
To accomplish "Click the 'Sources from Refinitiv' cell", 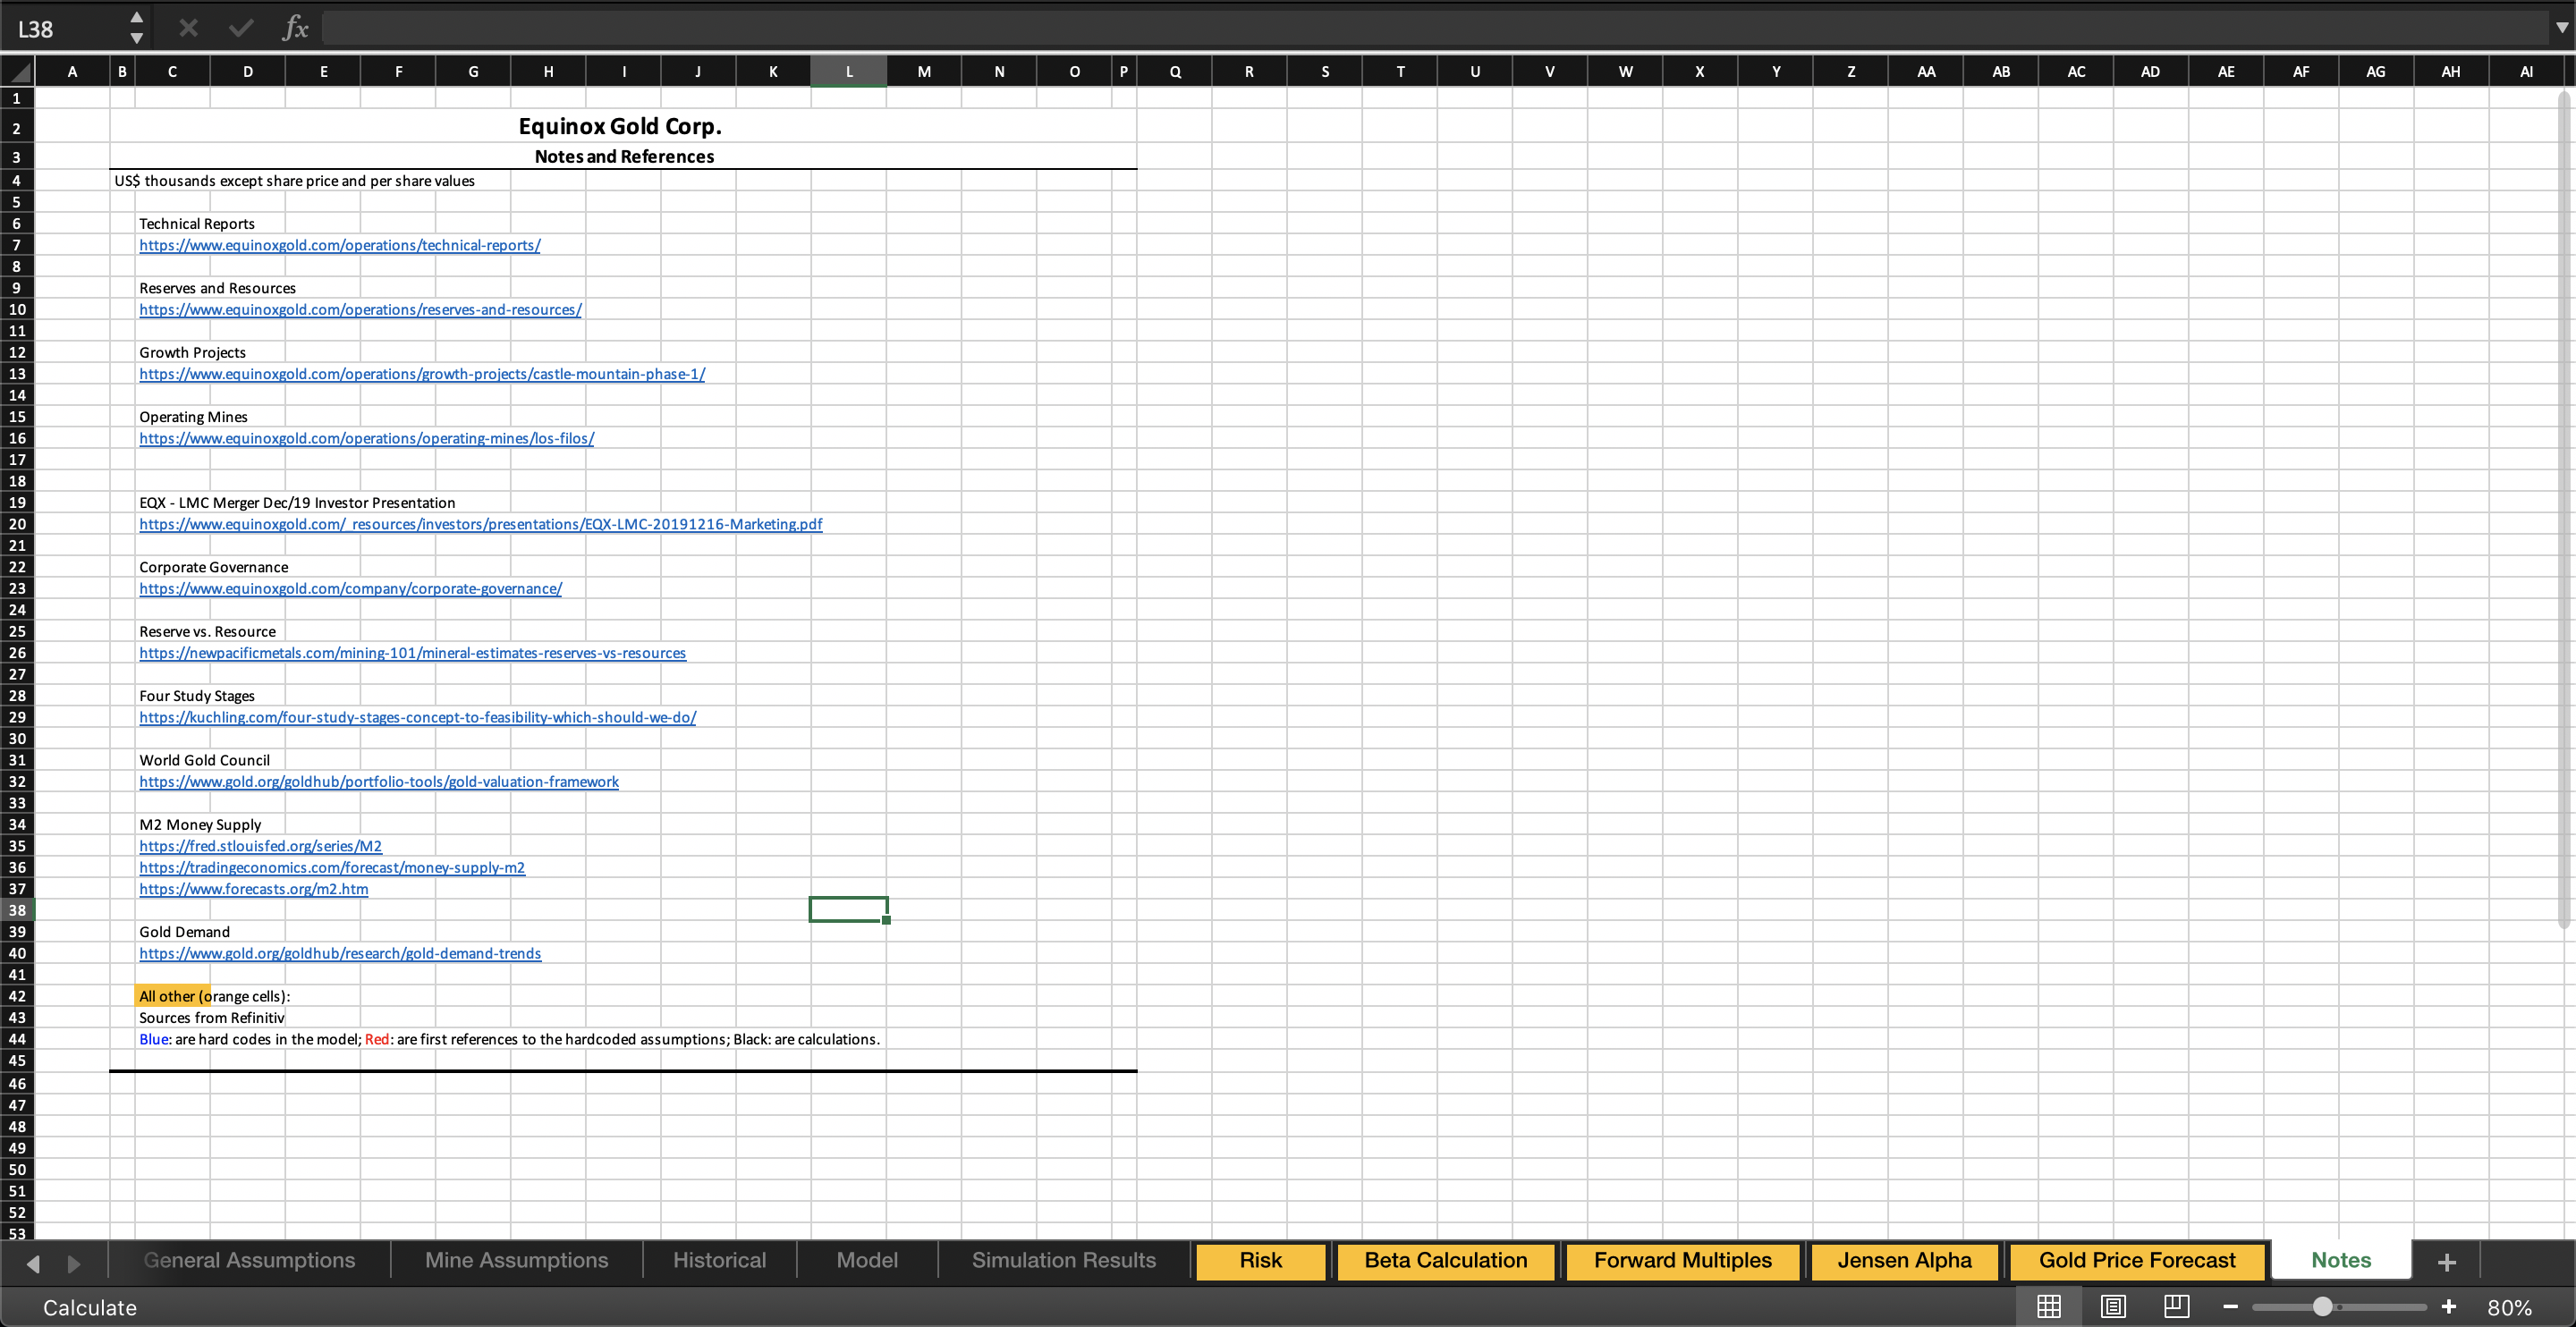I will tap(211, 1018).
